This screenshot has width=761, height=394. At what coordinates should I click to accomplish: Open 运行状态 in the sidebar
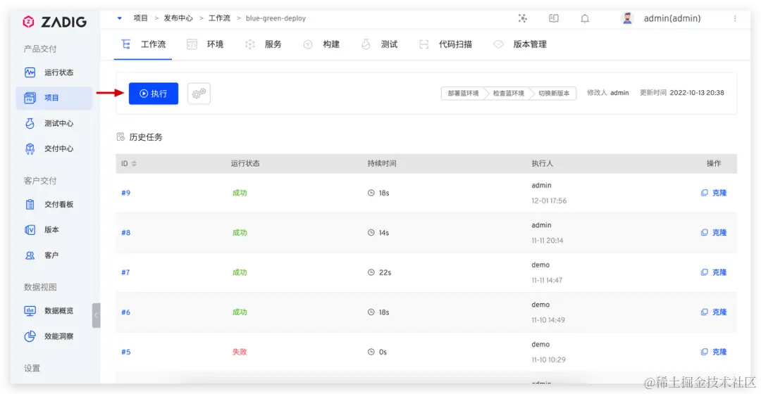pyautogui.click(x=54, y=72)
